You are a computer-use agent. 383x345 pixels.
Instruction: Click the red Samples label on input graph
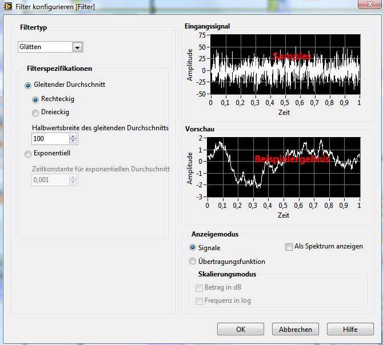coord(292,56)
